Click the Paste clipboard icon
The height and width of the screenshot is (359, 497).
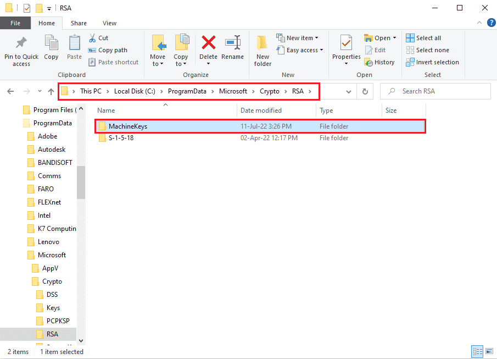(75, 43)
